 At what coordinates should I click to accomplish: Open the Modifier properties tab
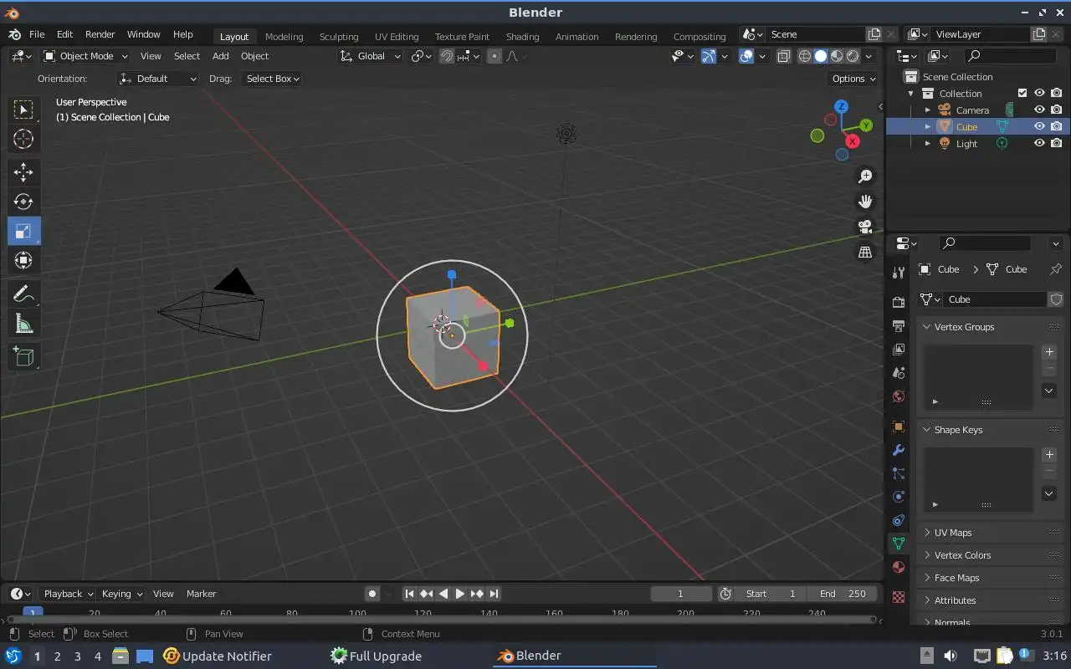pyautogui.click(x=899, y=450)
